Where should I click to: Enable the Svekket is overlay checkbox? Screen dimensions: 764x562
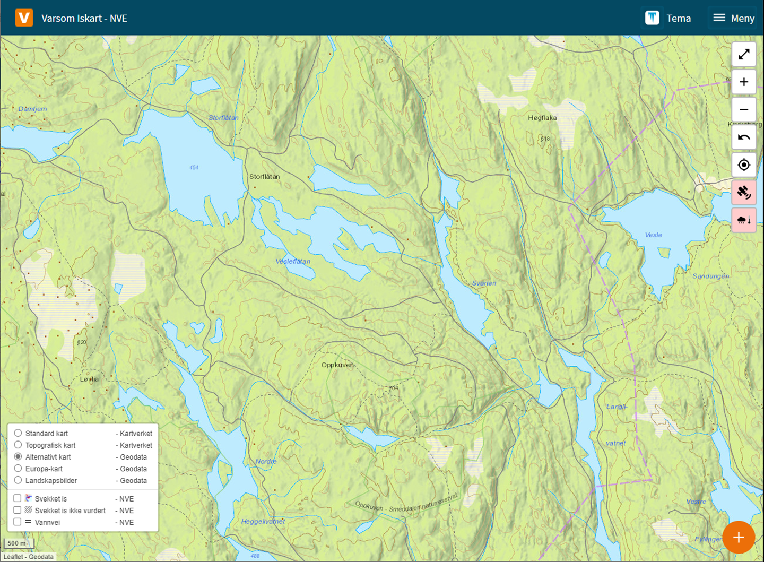coord(18,498)
